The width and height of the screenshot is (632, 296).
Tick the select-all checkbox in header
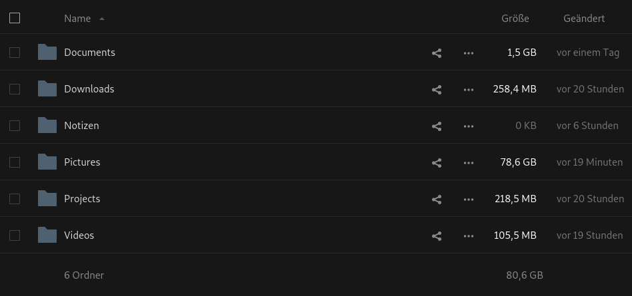tap(15, 18)
